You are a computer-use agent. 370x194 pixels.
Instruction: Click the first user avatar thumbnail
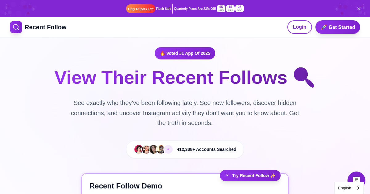pyautogui.click(x=139, y=149)
